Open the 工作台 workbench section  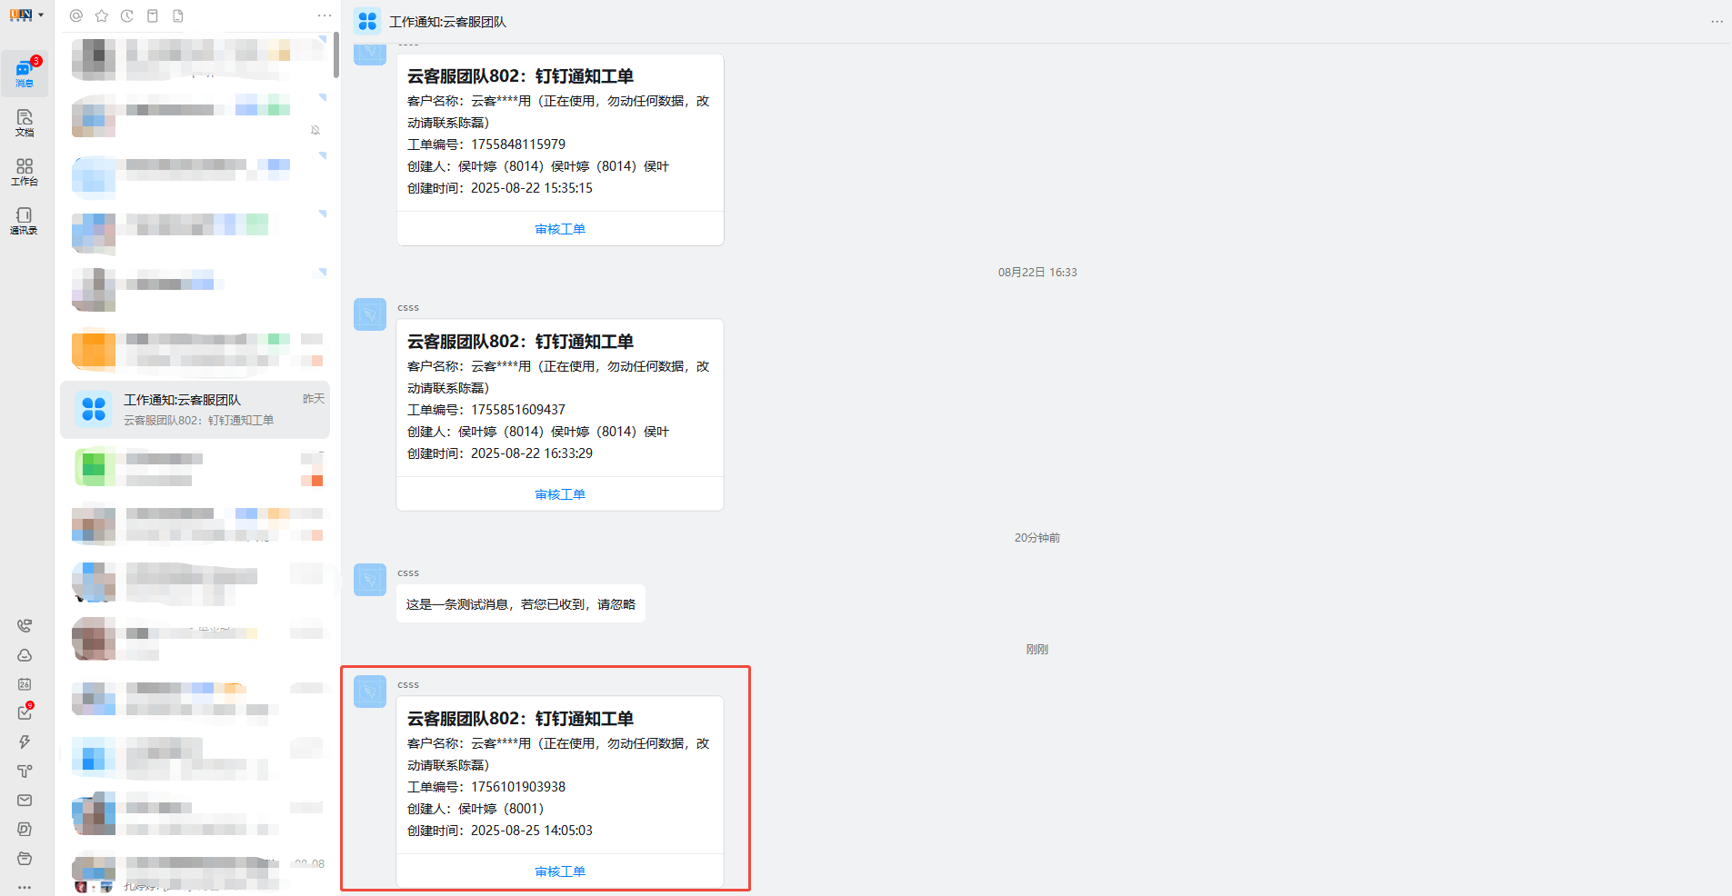click(x=25, y=172)
